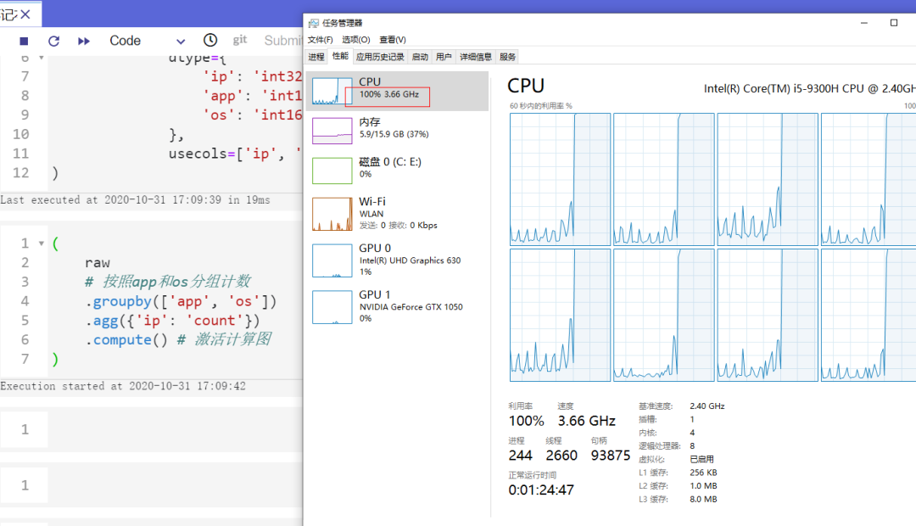Image resolution: width=916 pixels, height=526 pixels.
Task: Switch to the 进程 tab
Action: [316, 57]
